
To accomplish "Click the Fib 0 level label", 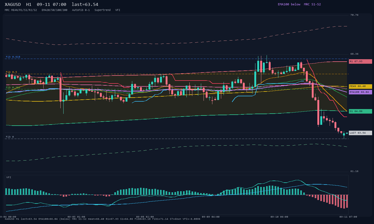I will [x=10, y=137].
